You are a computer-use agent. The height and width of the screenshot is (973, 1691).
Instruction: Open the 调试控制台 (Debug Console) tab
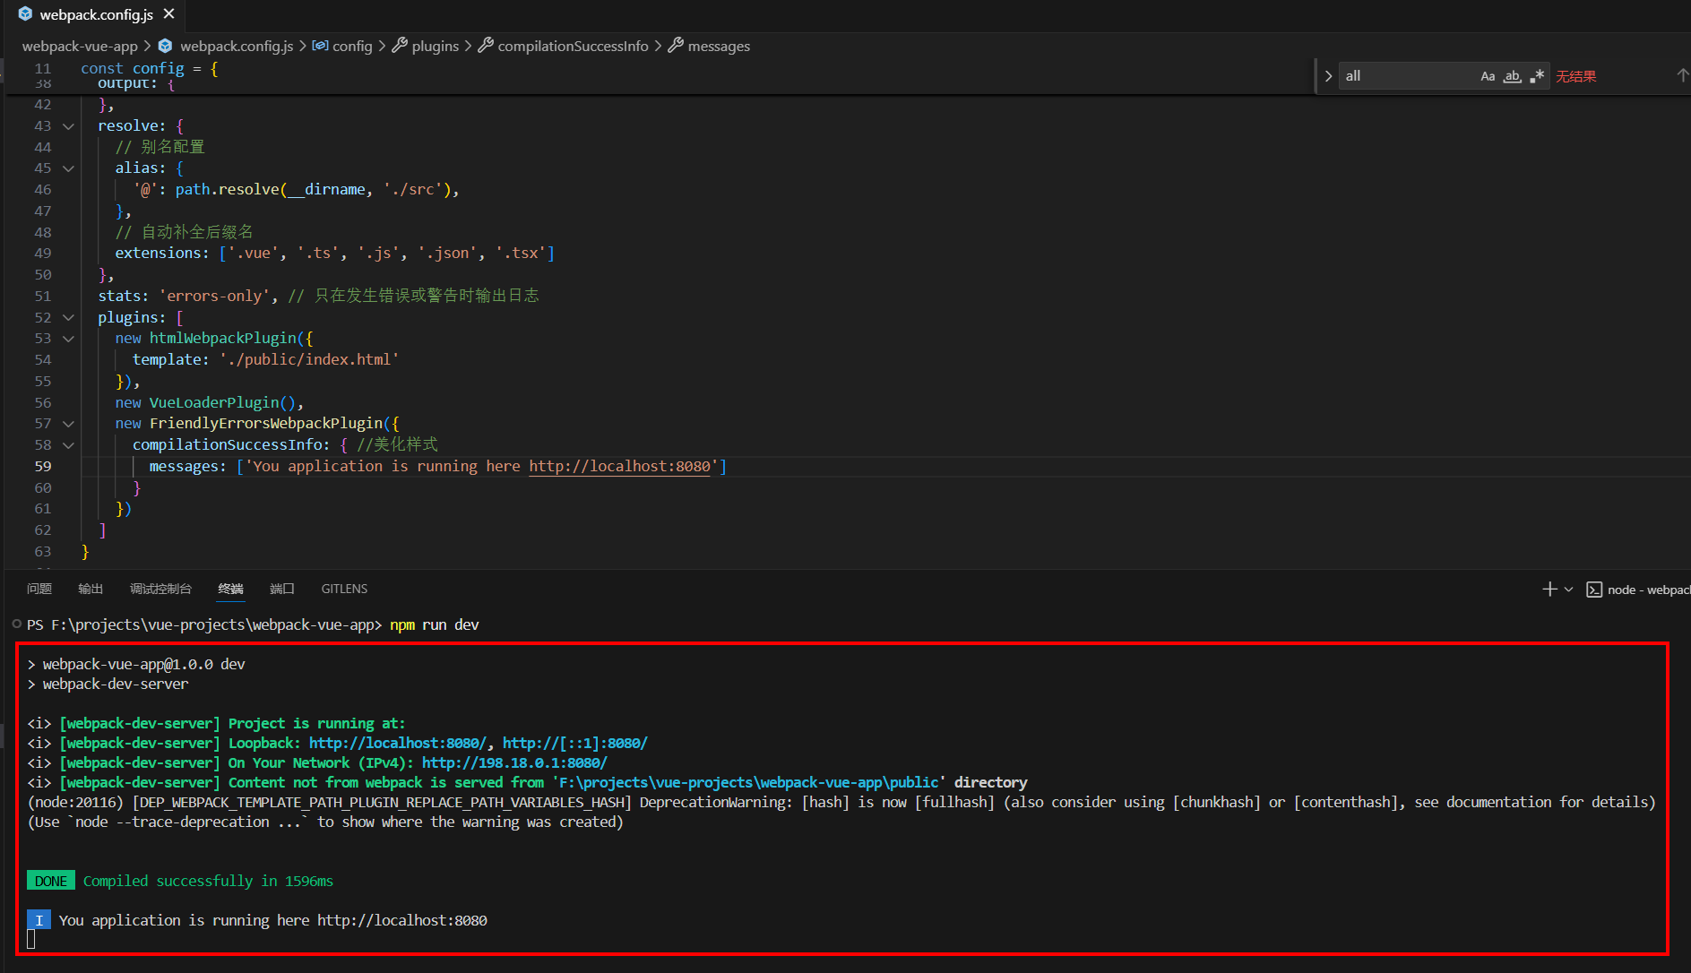pos(160,589)
